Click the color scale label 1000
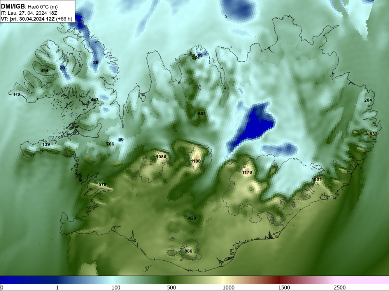The image size is (389, 291). (x=228, y=288)
